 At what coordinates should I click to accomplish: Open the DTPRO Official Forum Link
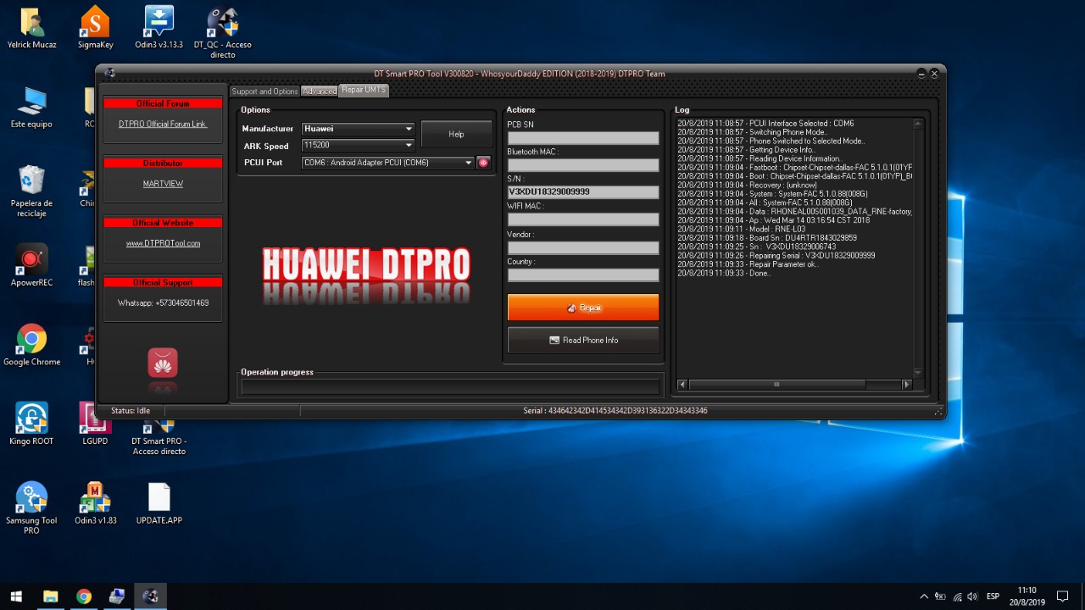click(163, 124)
